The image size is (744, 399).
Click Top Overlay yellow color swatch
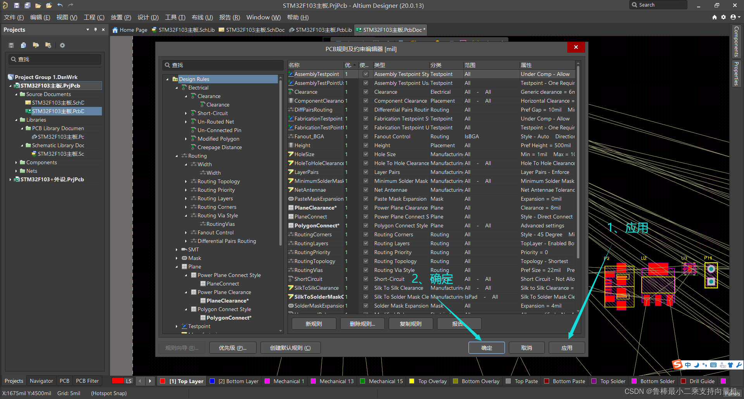(x=412, y=381)
